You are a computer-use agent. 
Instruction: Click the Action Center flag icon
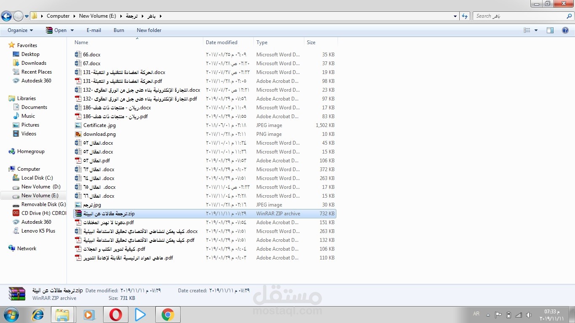pos(498,315)
